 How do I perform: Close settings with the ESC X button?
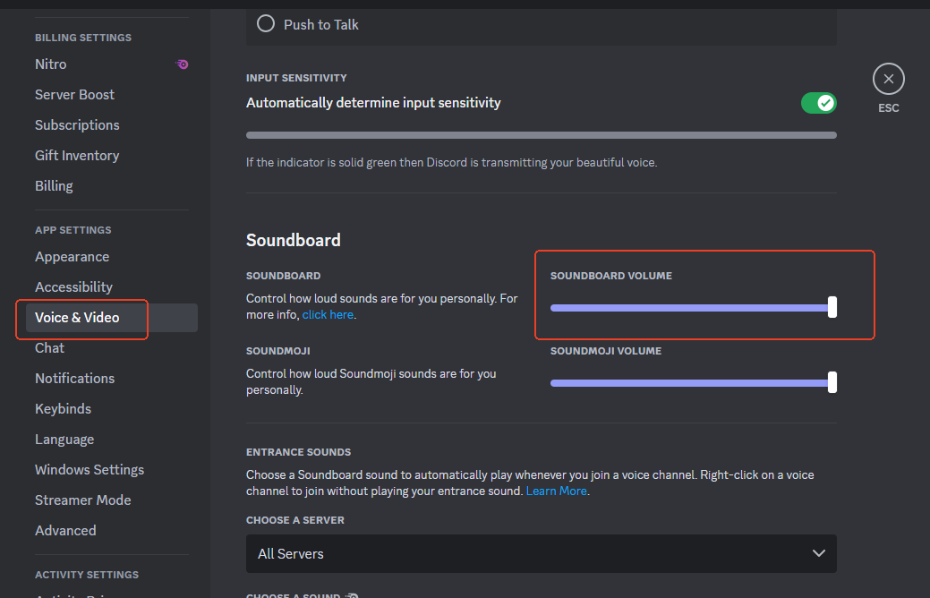[x=889, y=79]
